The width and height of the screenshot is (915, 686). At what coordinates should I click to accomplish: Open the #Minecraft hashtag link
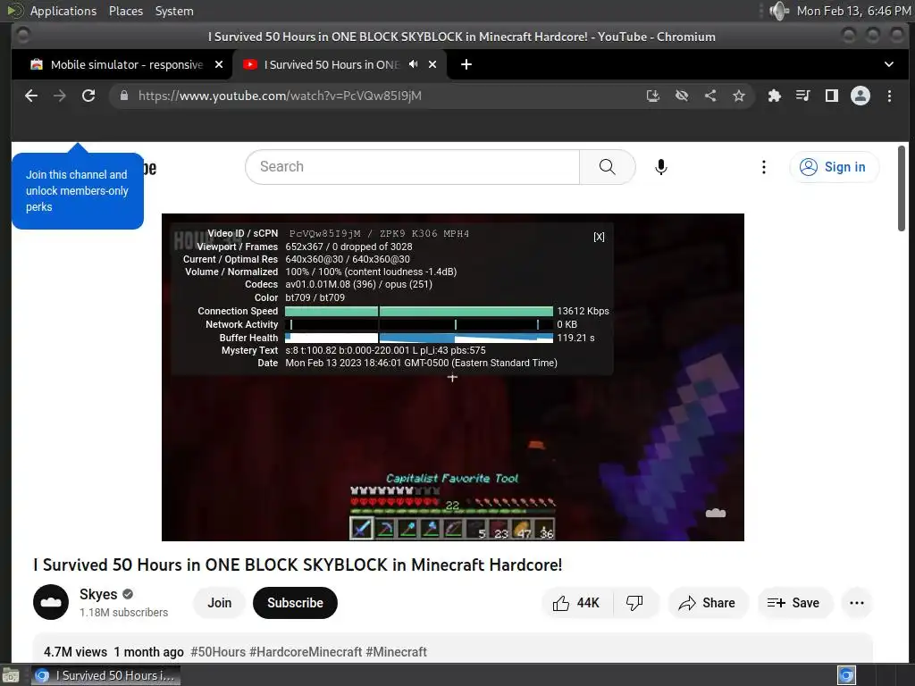click(396, 651)
